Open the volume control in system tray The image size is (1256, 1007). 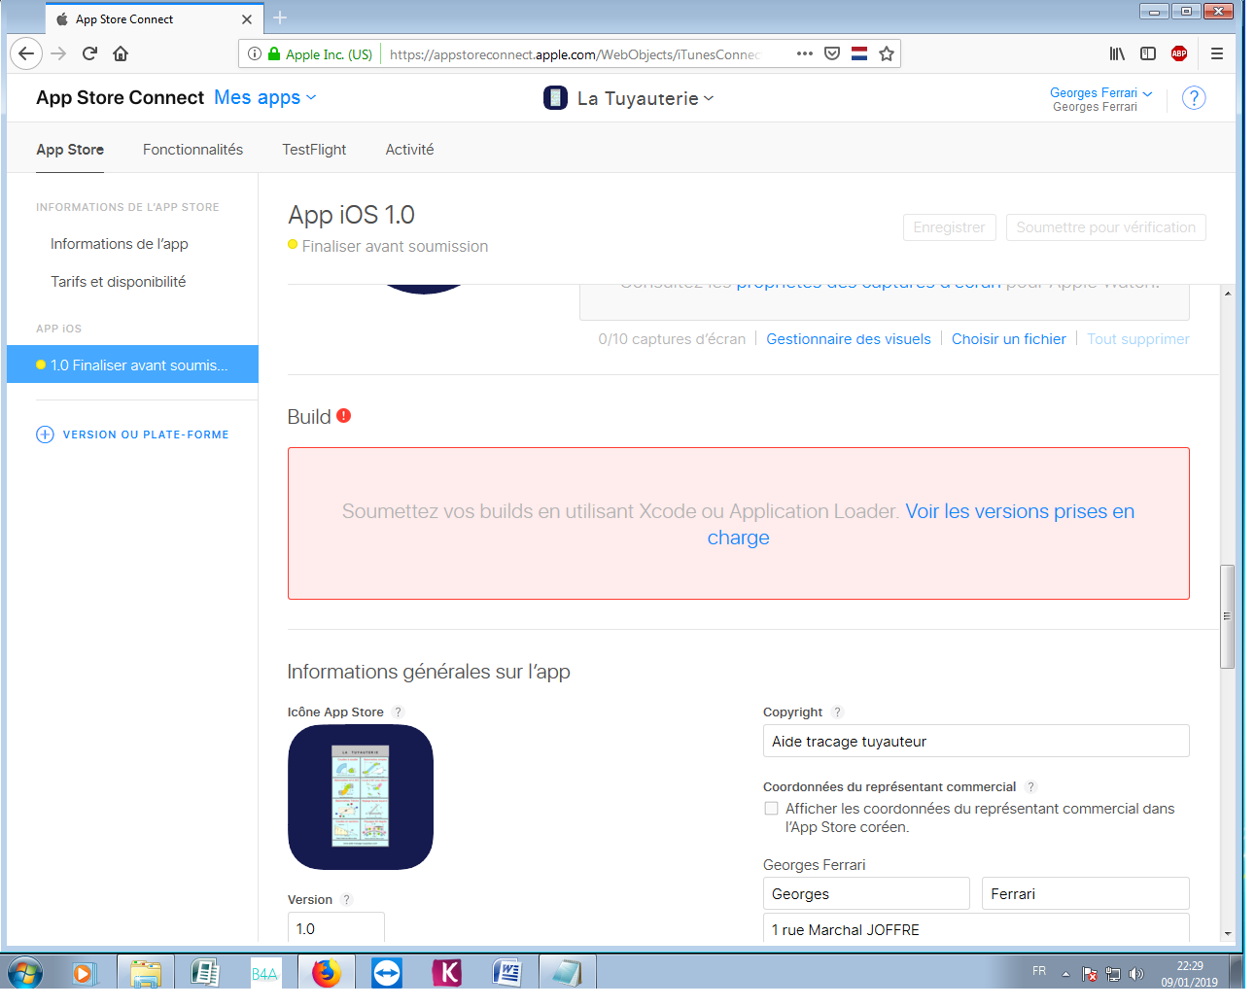[x=1136, y=974]
